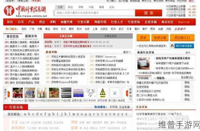Image resolution: width=200 pixels, height=131 pixels.
Task: Open the steel pipes product thumbnail
Action: point(66,93)
